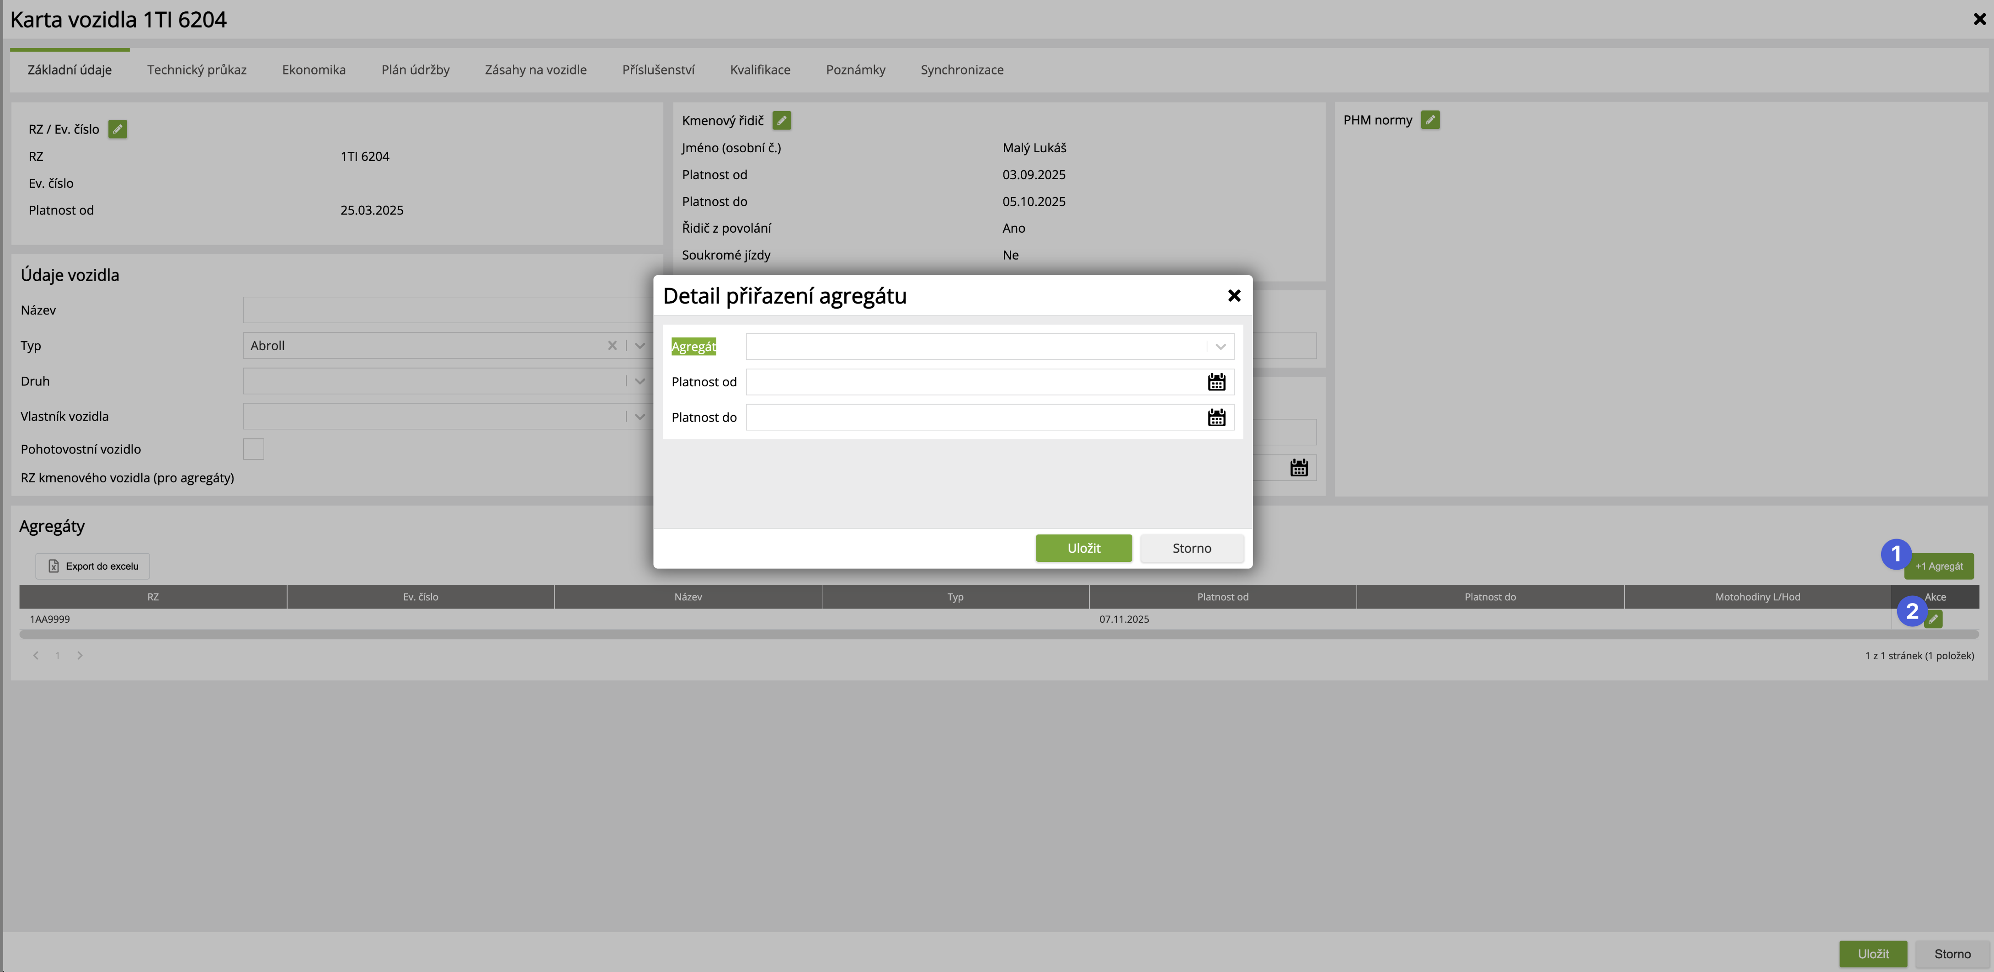Image resolution: width=1994 pixels, height=972 pixels.
Task: Edit the PHM normy section
Action: tap(1430, 120)
